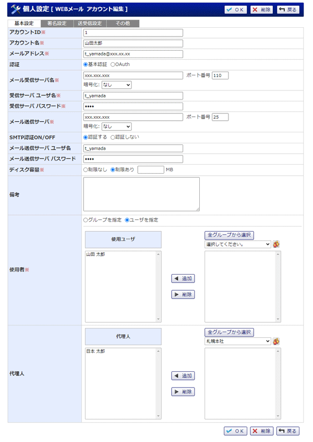Open the 選択してください group dropdown
This screenshot has height=442, width=313.
point(238,244)
